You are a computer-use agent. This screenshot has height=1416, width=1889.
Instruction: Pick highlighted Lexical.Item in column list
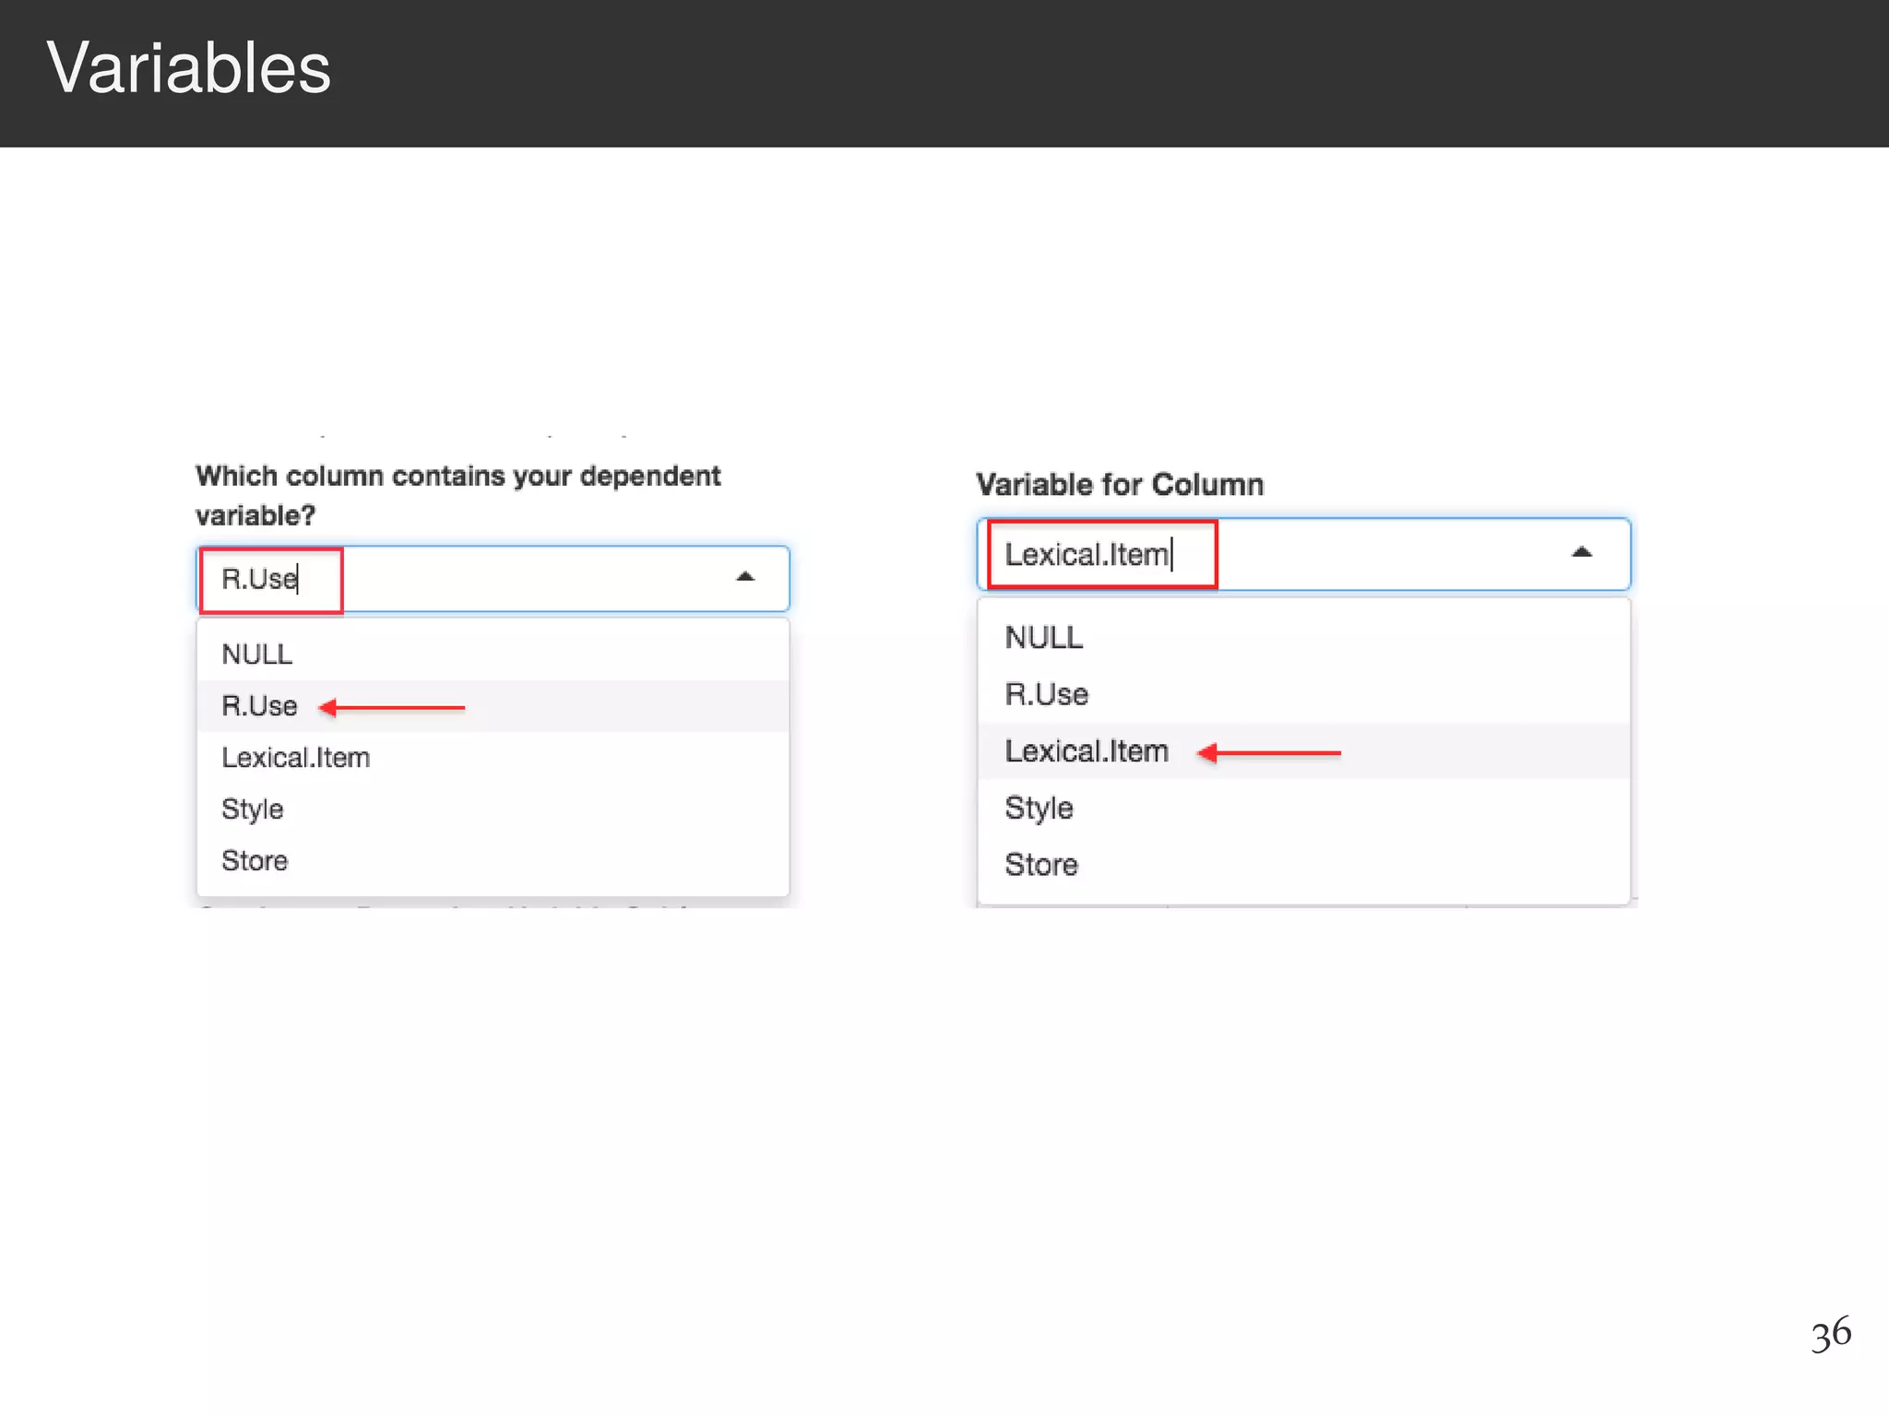tap(1087, 751)
